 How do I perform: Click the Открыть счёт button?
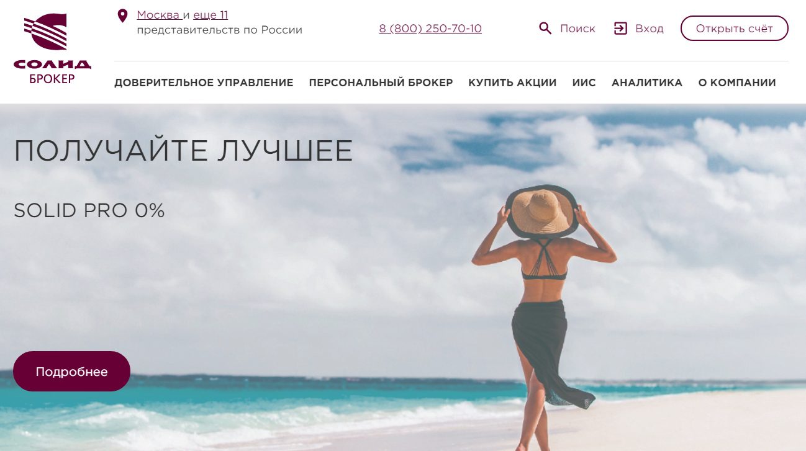tap(735, 29)
